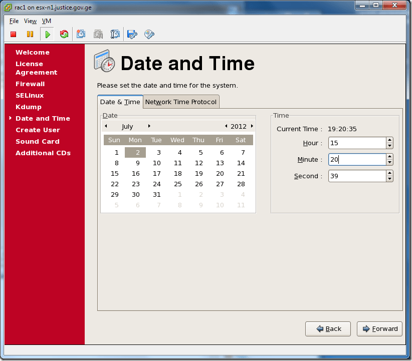Revert to the current snapshot
Viewport: 412px width, 361px height.
pos(98,34)
